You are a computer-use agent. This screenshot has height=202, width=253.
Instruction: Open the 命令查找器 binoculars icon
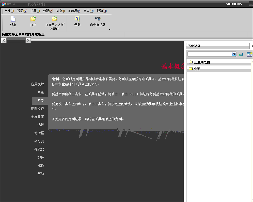98,19
